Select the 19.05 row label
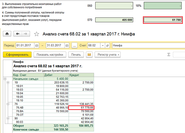 tap(20, 97)
